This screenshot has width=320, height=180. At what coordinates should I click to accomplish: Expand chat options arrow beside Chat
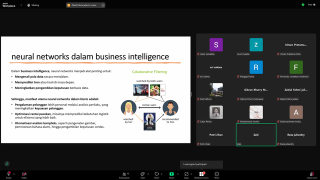[x=148, y=174]
